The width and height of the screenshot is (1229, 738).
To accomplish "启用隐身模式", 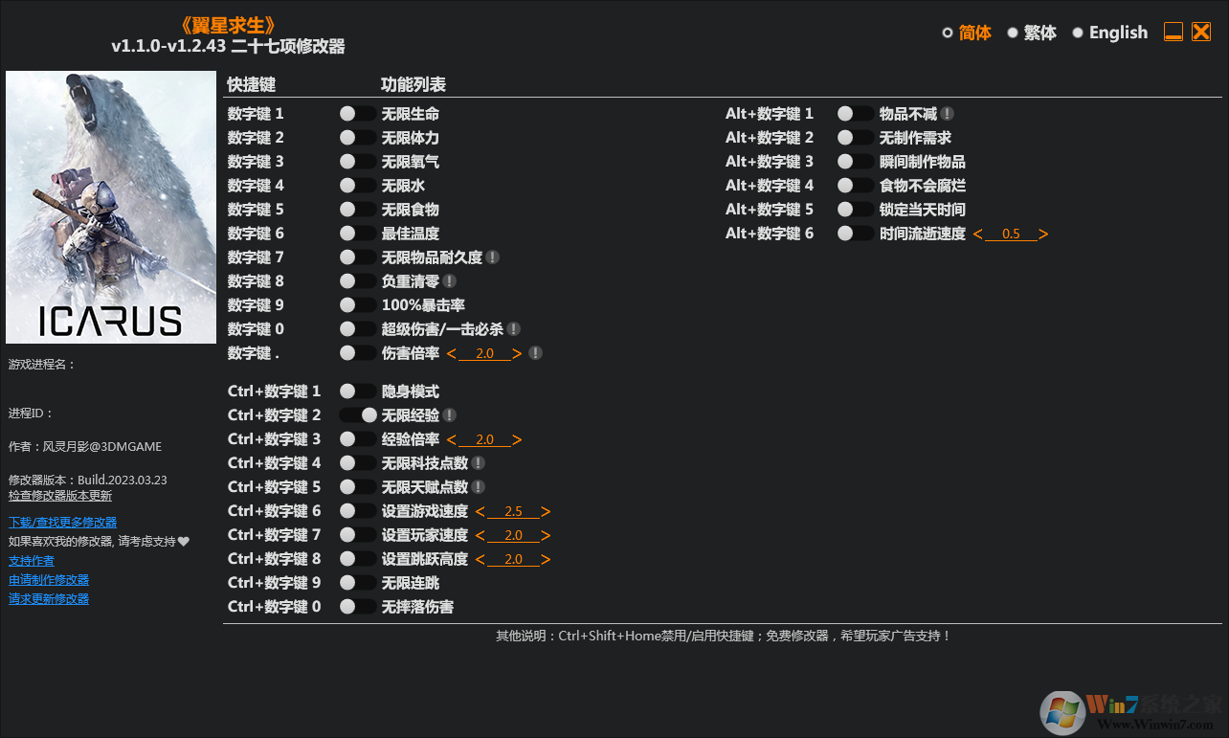I will pyautogui.click(x=357, y=391).
